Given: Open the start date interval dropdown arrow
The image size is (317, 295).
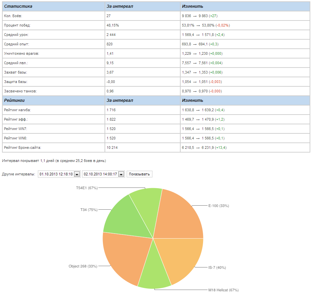Looking at the screenshot, I should 77,174.
